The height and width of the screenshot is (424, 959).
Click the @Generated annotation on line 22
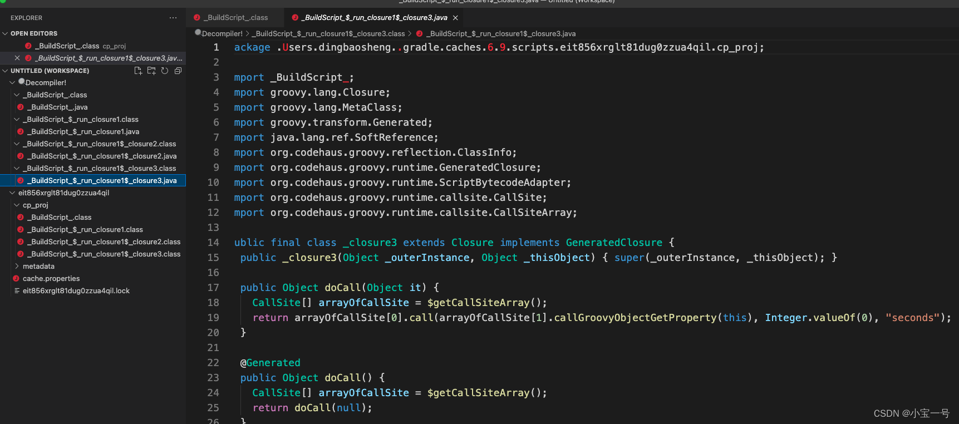(x=270, y=363)
